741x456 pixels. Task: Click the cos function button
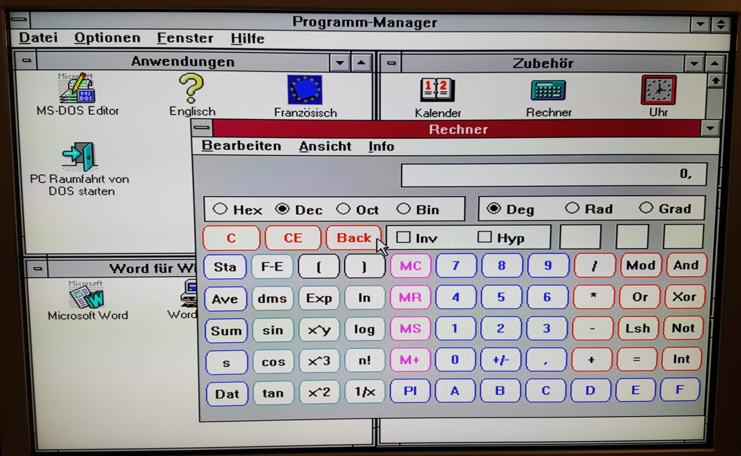pyautogui.click(x=273, y=362)
